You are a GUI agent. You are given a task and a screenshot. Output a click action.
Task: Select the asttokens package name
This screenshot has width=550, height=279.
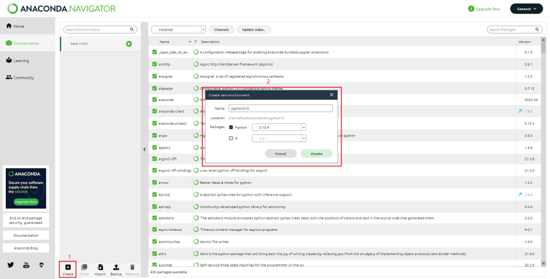tap(166, 219)
